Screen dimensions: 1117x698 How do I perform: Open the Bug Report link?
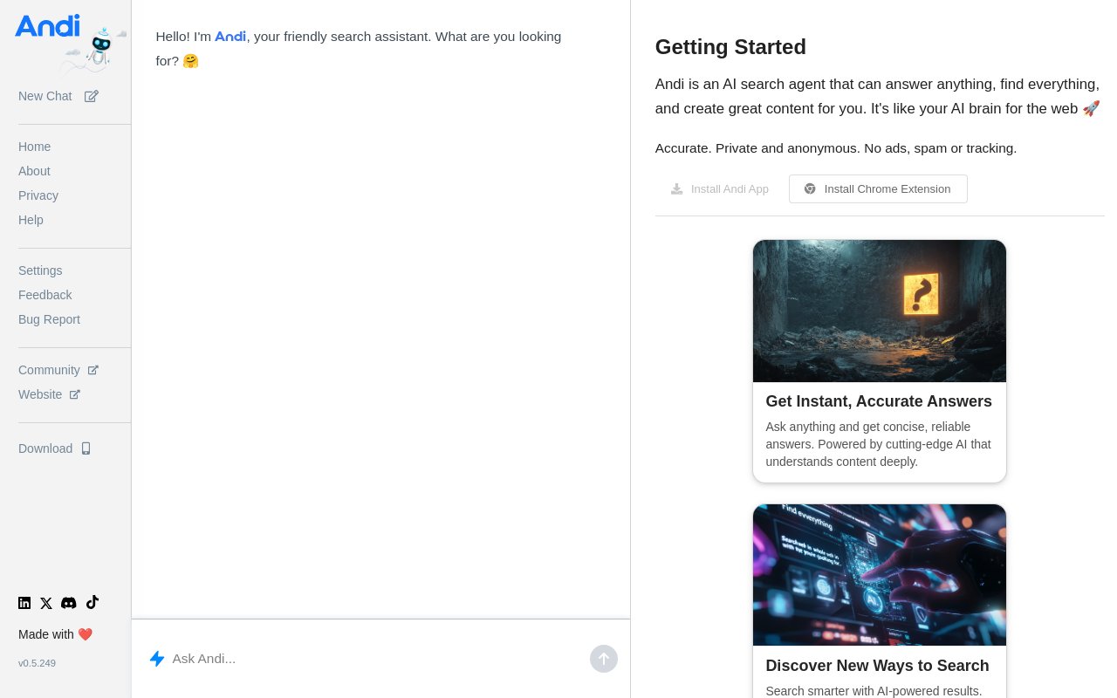point(49,319)
